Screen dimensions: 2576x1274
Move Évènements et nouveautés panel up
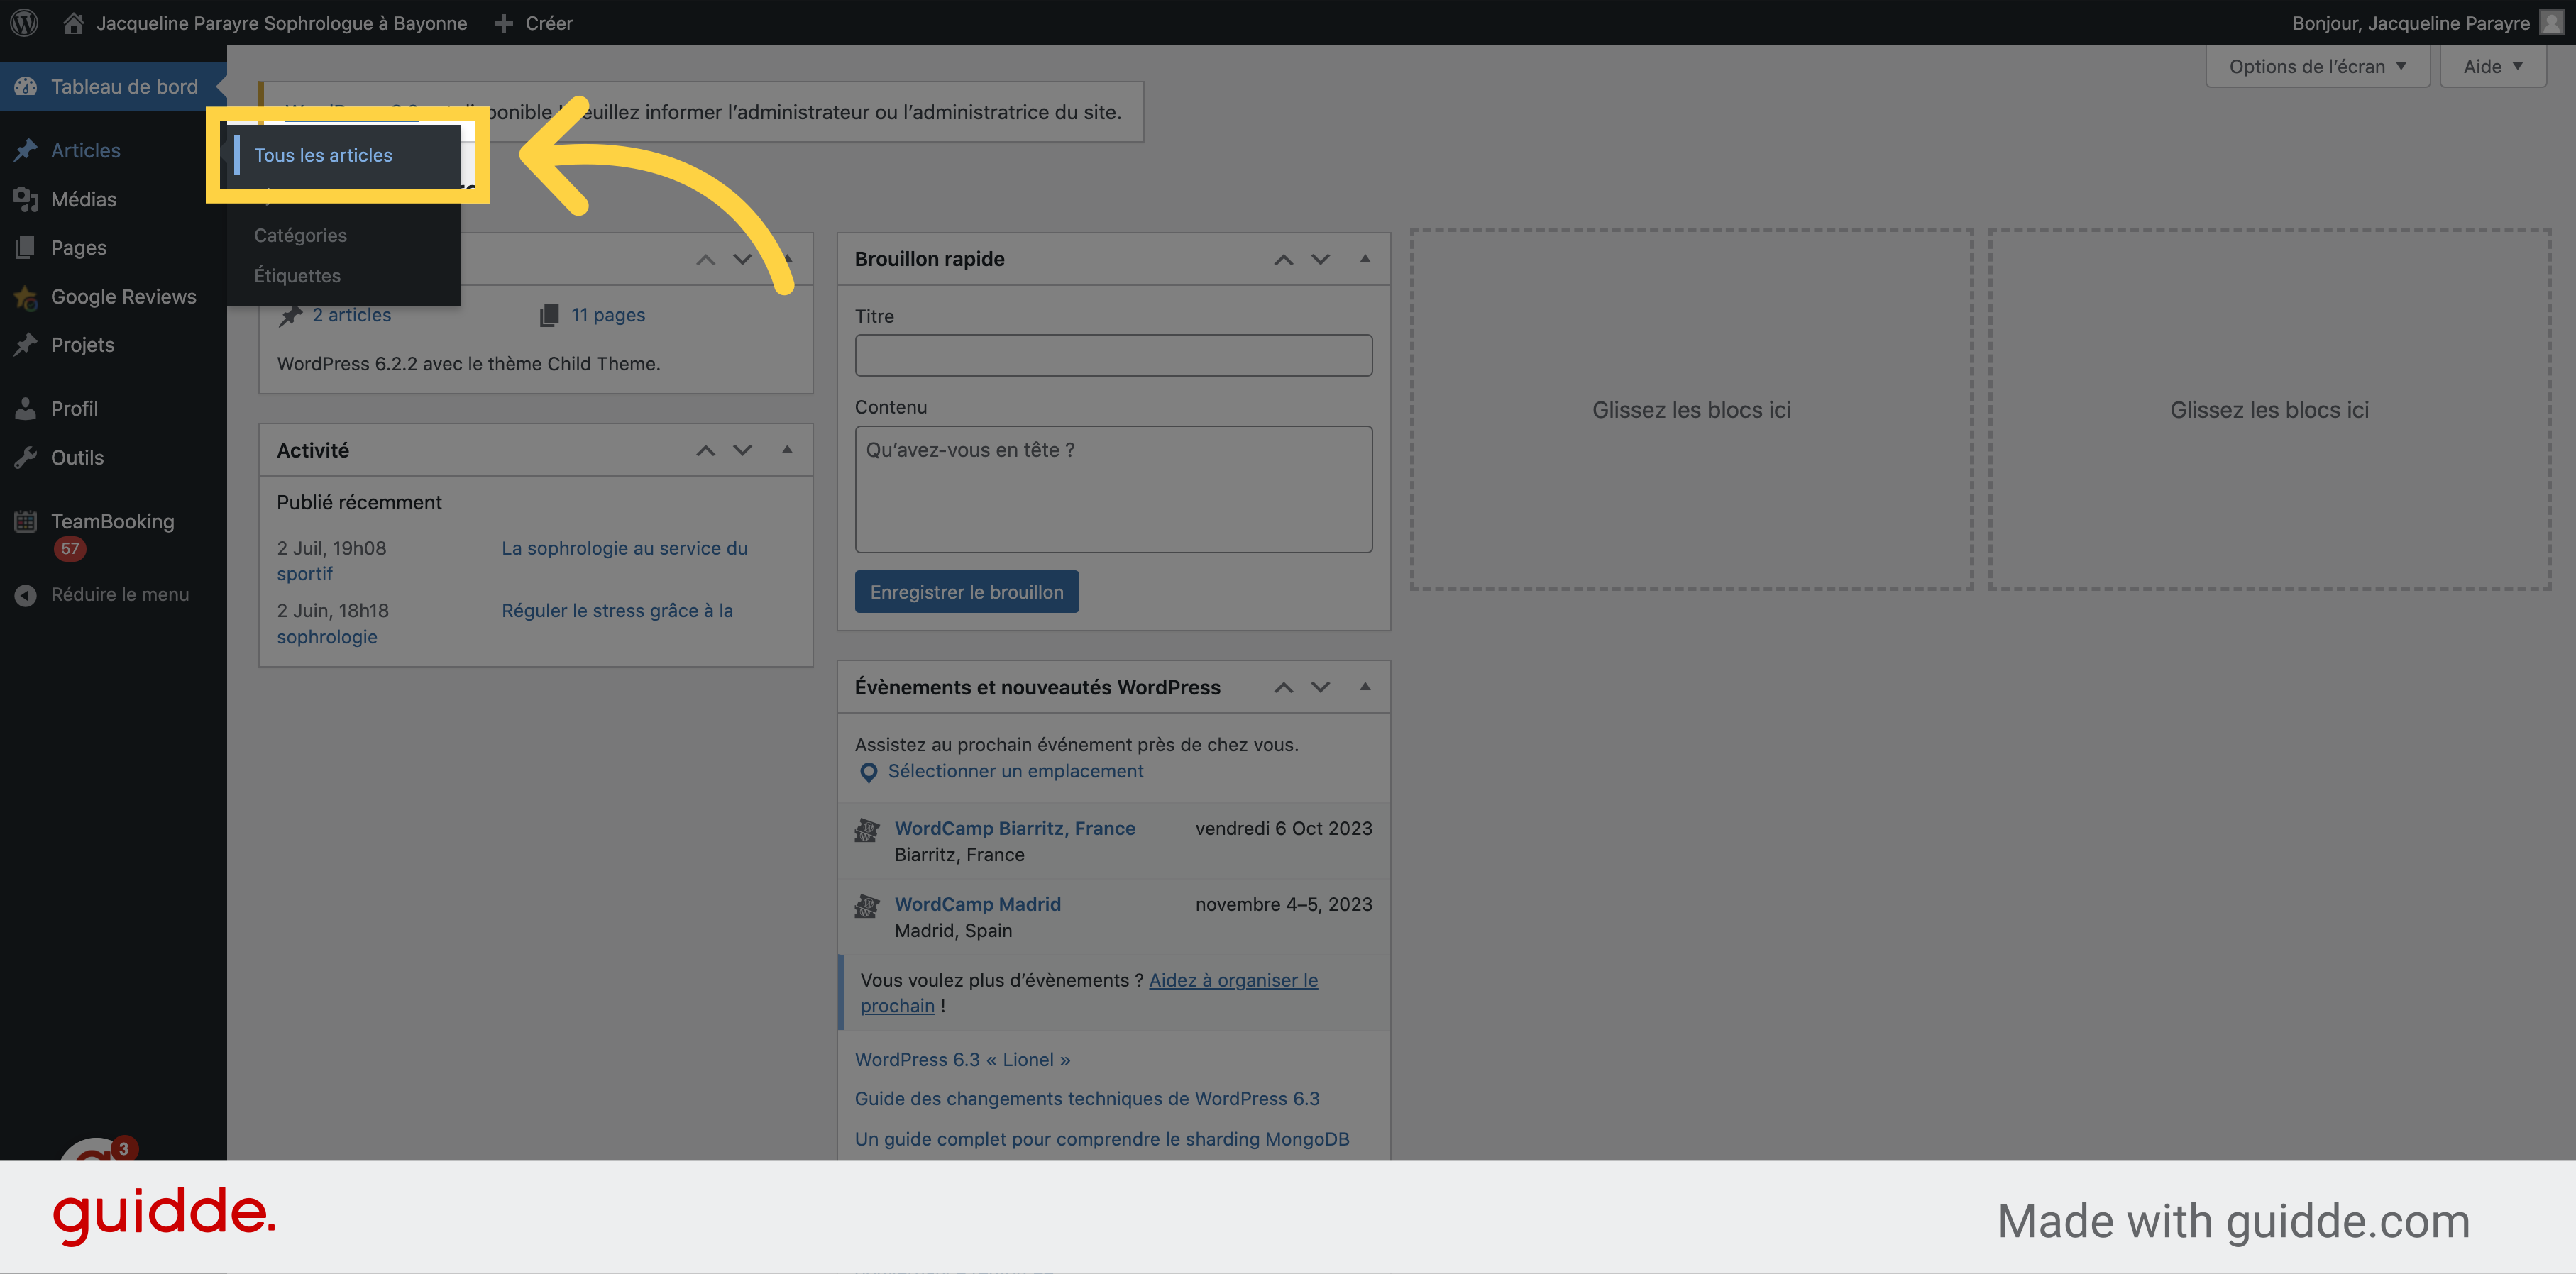1283,687
